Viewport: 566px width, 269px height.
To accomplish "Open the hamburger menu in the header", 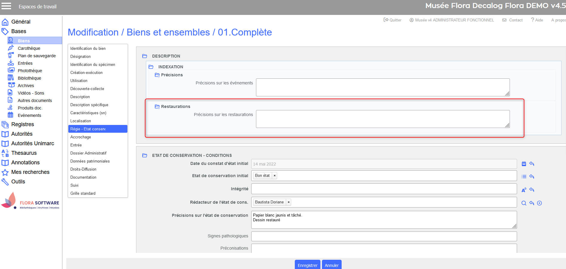I will tap(6, 6).
